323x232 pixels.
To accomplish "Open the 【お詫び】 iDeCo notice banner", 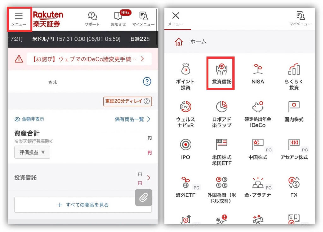I will (x=89, y=59).
